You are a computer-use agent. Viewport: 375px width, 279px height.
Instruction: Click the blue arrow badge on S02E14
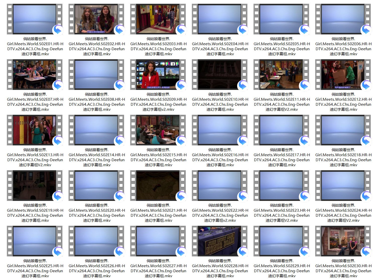[x=119, y=141]
